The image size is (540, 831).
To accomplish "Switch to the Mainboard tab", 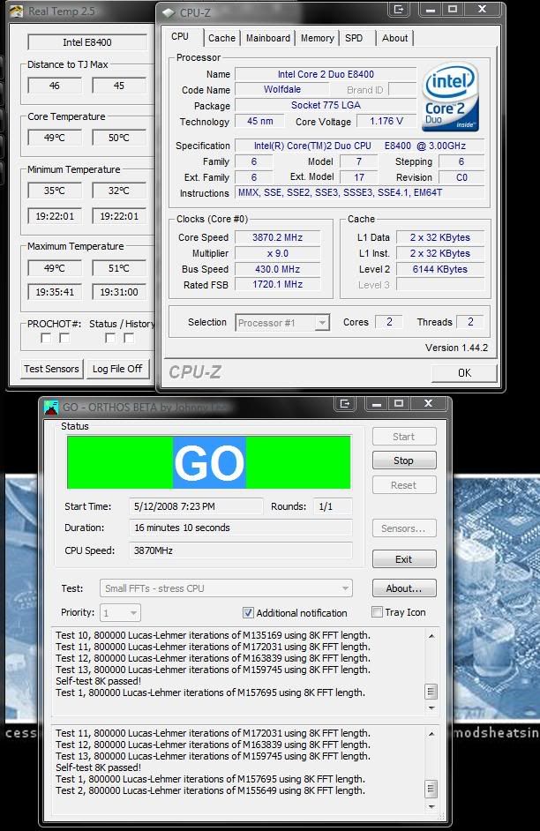I will (268, 38).
